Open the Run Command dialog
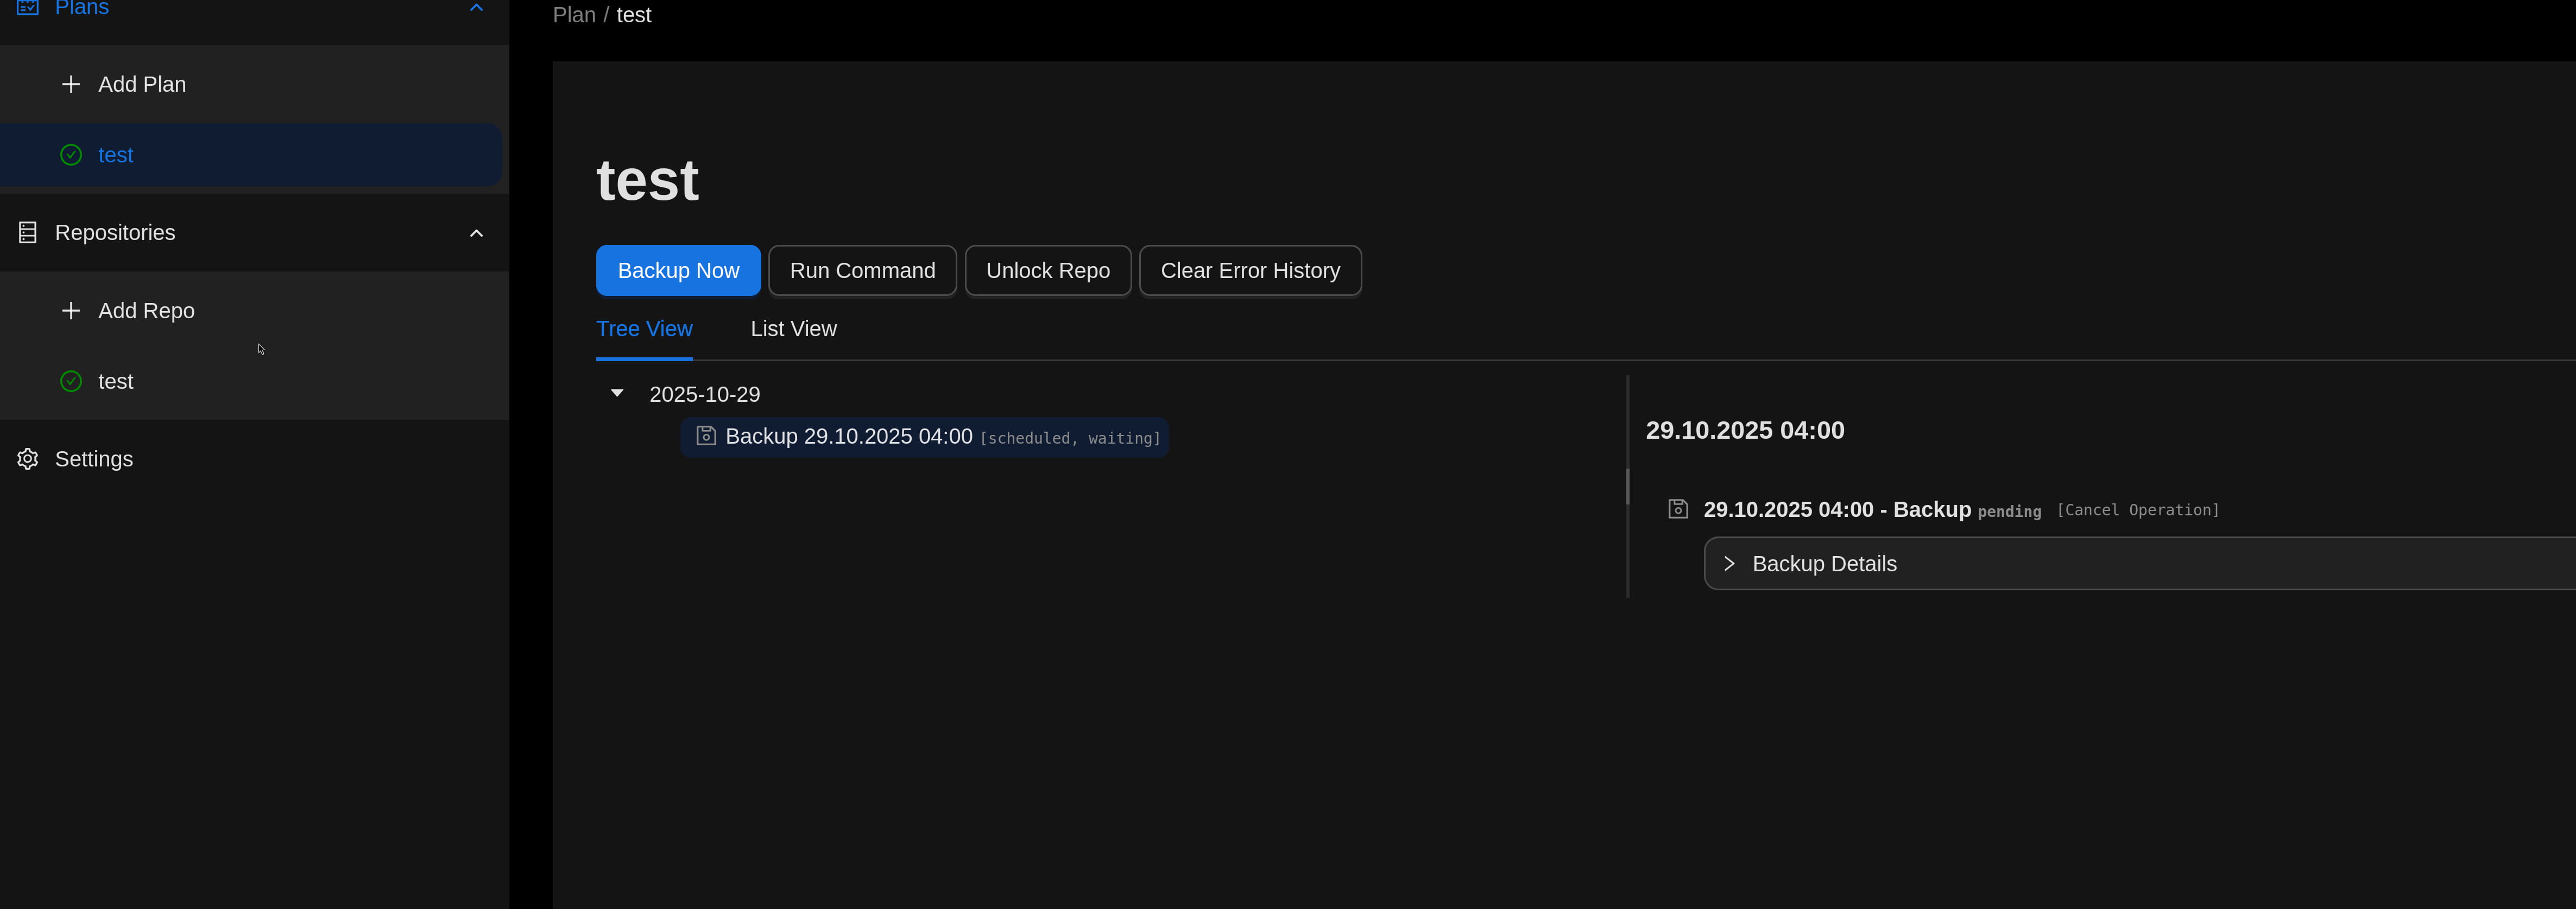Viewport: 2576px width, 909px height. tap(862, 271)
